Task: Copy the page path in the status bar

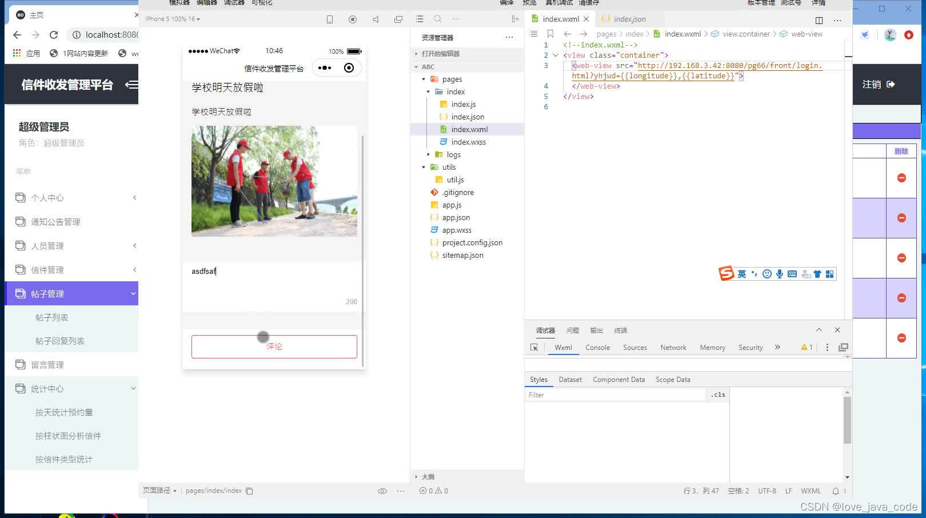Action: (x=249, y=491)
